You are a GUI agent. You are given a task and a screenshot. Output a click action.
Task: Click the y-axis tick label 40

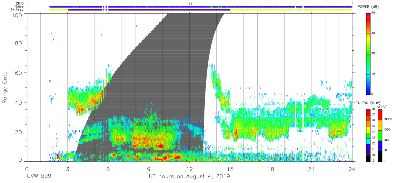(x=19, y=102)
